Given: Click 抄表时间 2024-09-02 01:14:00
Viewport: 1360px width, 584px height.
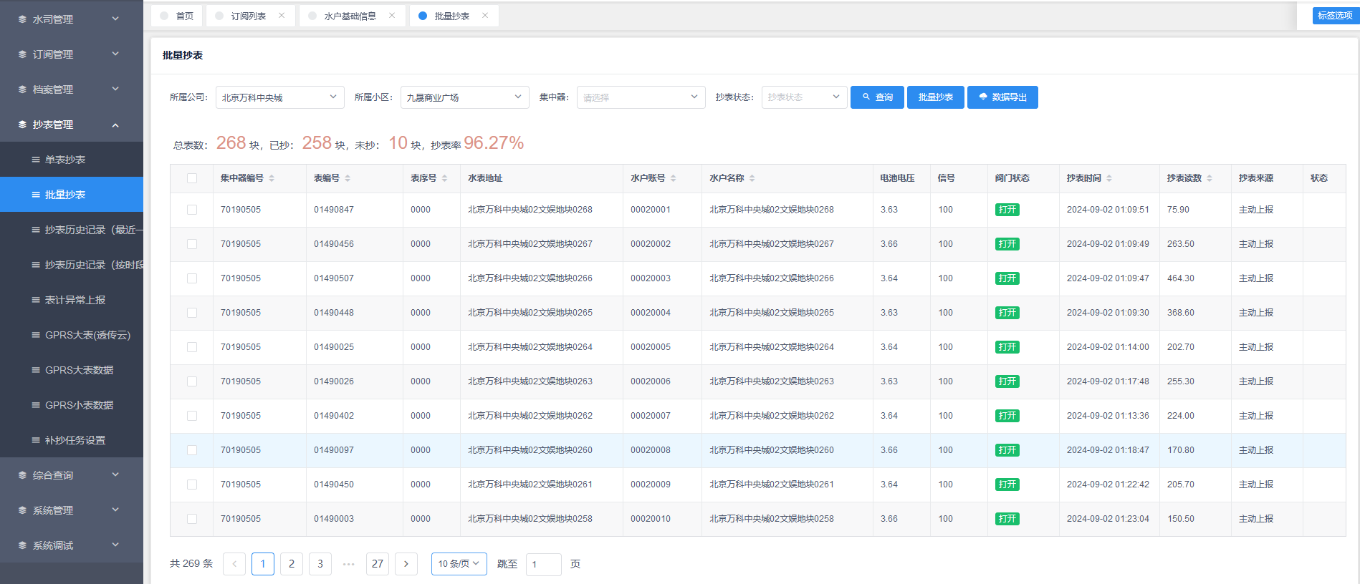Looking at the screenshot, I should (1108, 347).
